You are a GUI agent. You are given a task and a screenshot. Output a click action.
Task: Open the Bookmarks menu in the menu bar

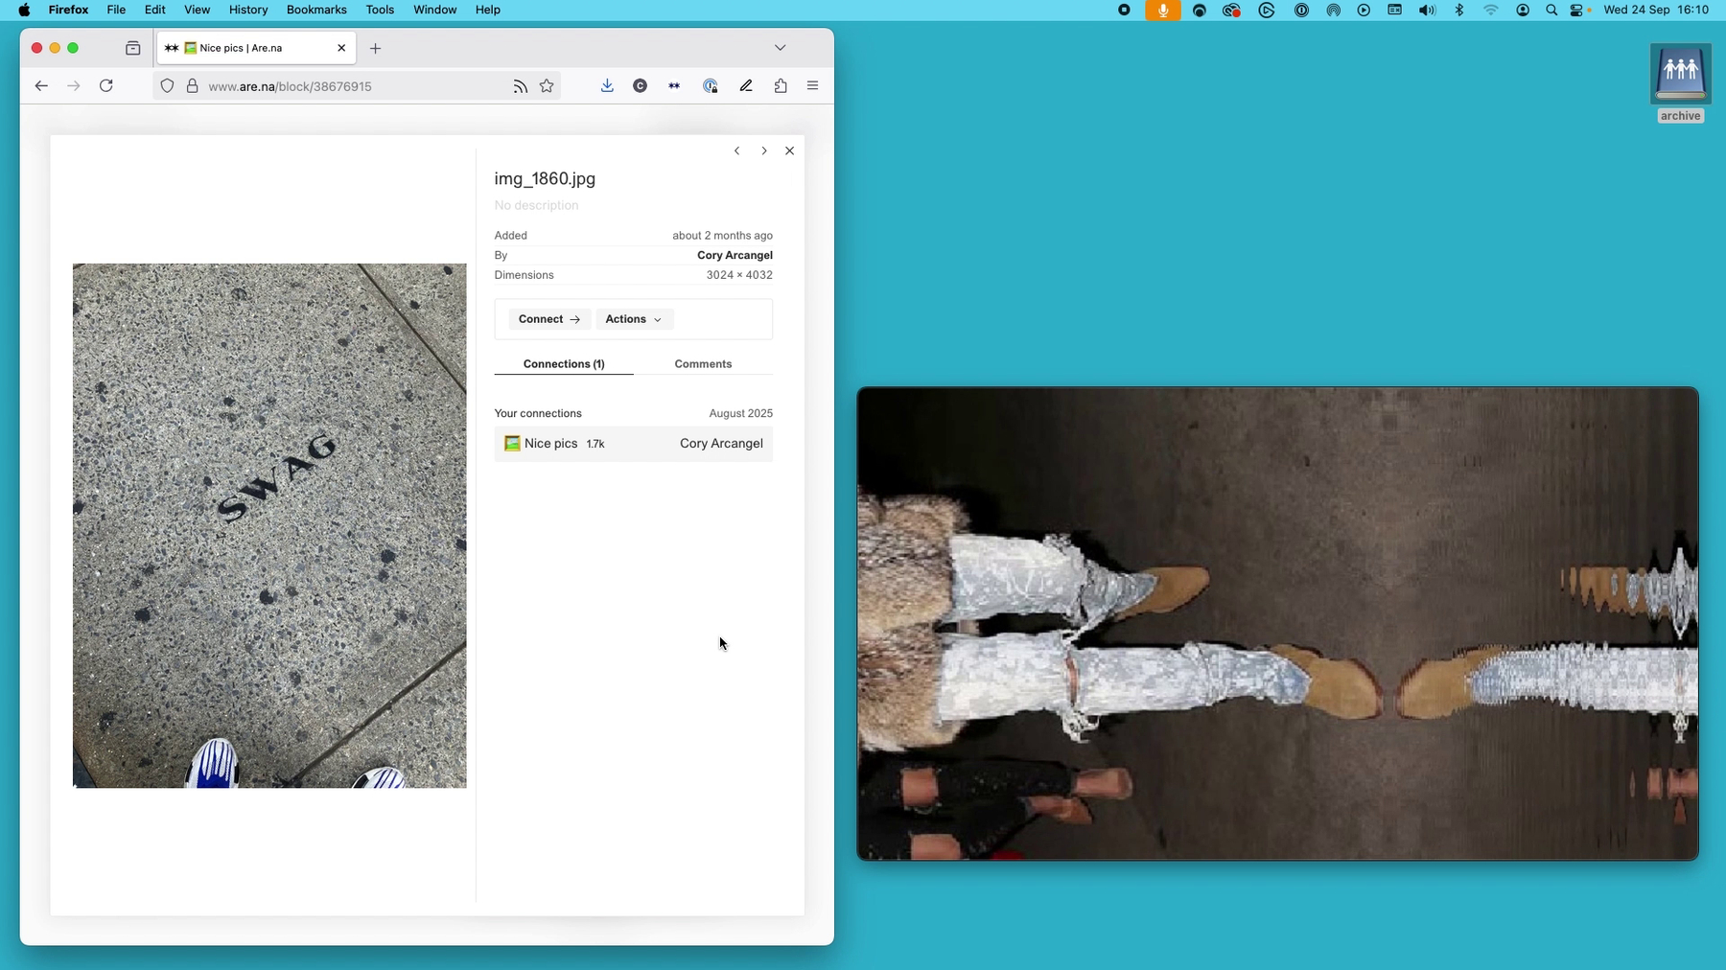pos(316,10)
